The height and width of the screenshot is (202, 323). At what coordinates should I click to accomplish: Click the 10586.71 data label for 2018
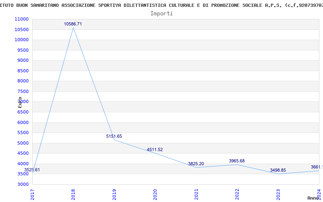click(73, 24)
